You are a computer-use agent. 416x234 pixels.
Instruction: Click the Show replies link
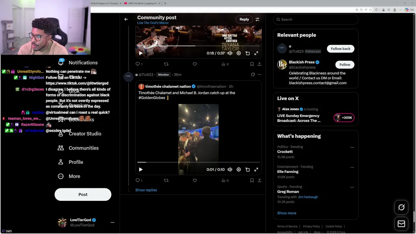tap(146, 190)
